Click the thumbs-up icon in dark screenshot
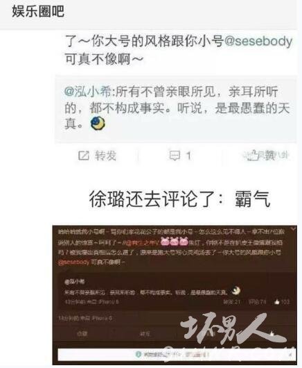302x368 pixels. click(276, 302)
